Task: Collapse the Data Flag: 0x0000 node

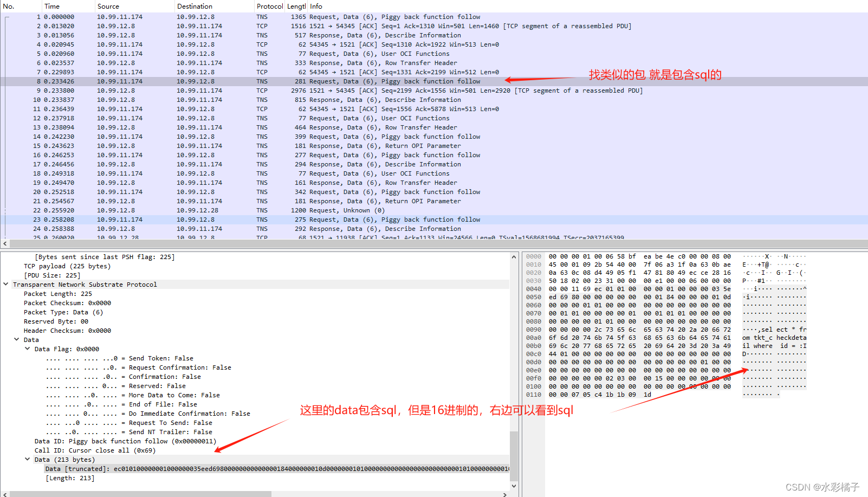Action: pos(28,349)
